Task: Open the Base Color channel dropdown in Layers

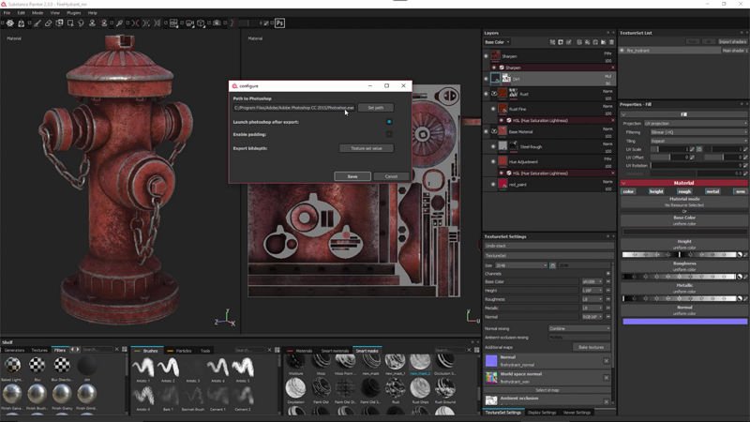Action: (497, 42)
